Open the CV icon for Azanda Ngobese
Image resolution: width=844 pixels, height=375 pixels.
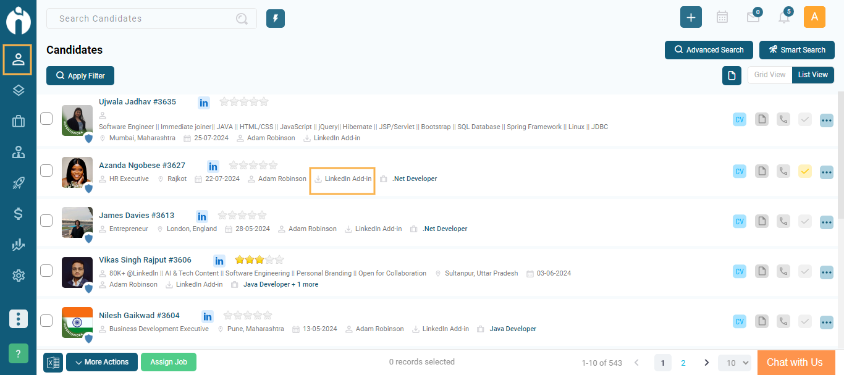click(740, 171)
